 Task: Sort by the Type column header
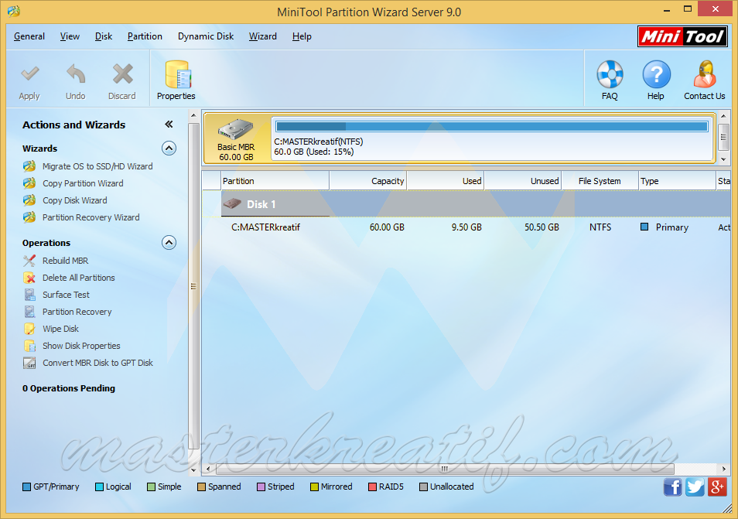coord(678,181)
